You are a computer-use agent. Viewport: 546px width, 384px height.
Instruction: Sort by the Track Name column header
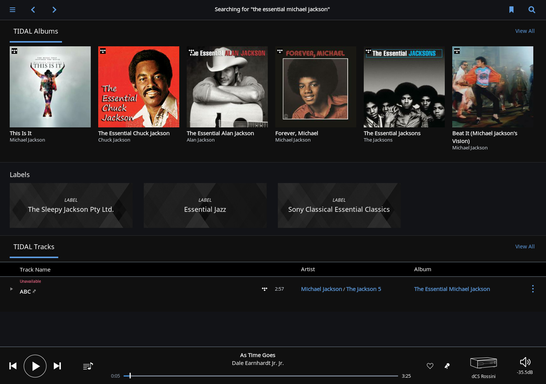pyautogui.click(x=35, y=270)
